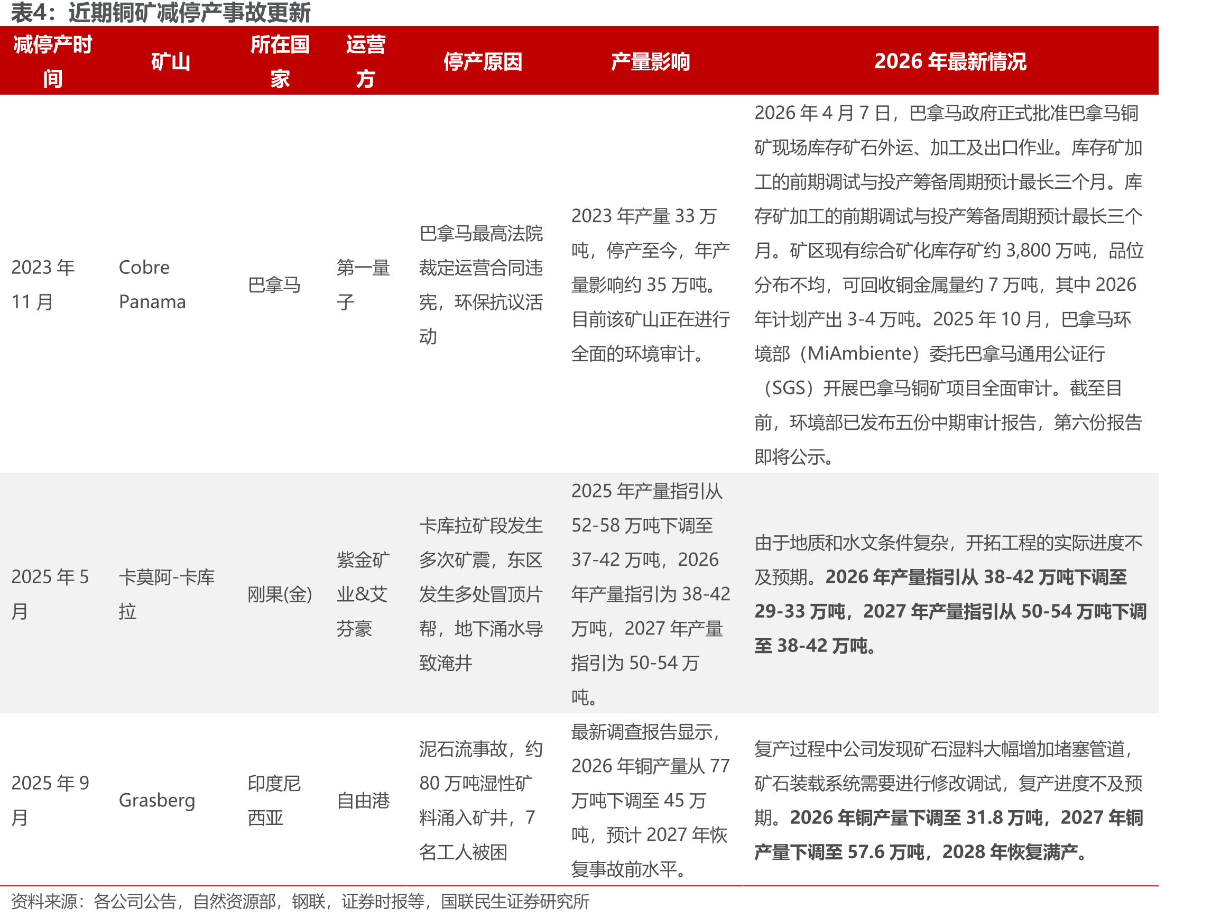Click the mine name 'Cobre Panama'
The image size is (1221, 918).
[x=152, y=284]
